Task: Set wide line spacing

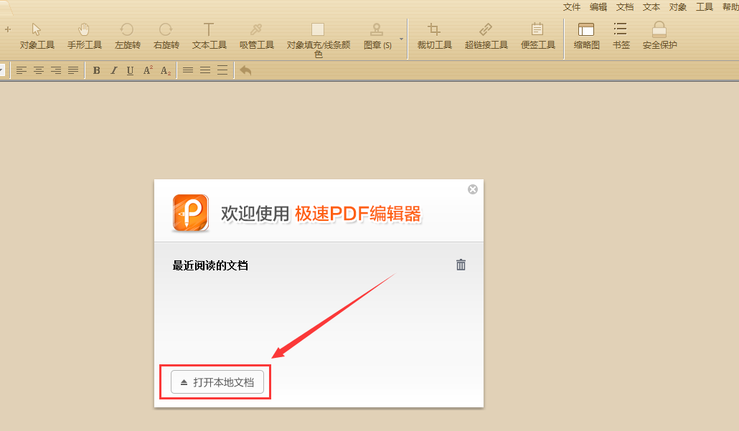Action: click(x=222, y=70)
